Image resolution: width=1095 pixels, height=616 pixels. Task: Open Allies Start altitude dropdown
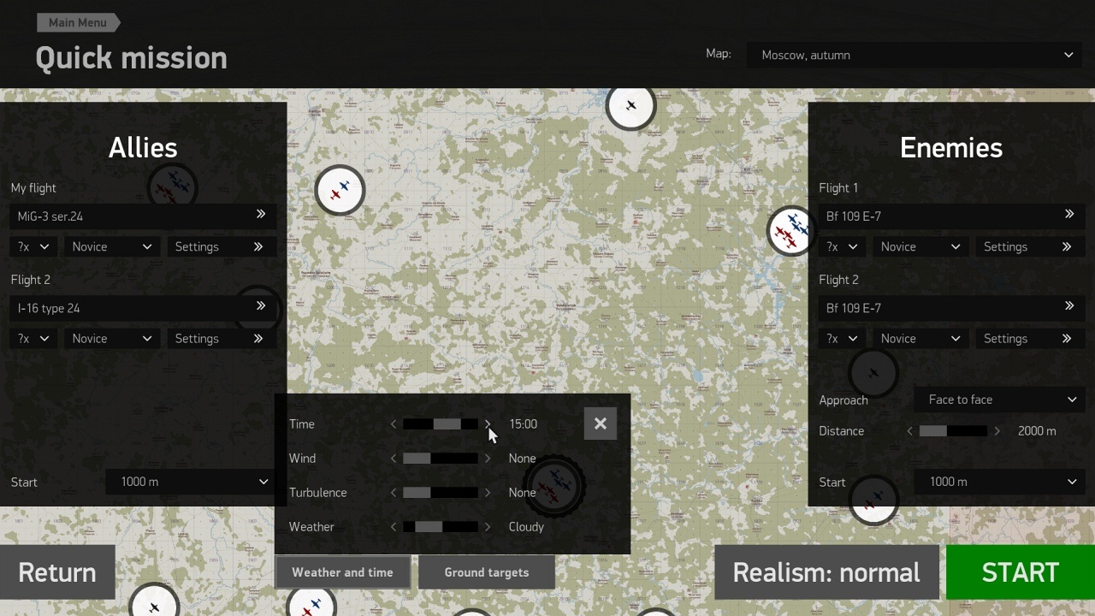click(x=192, y=482)
